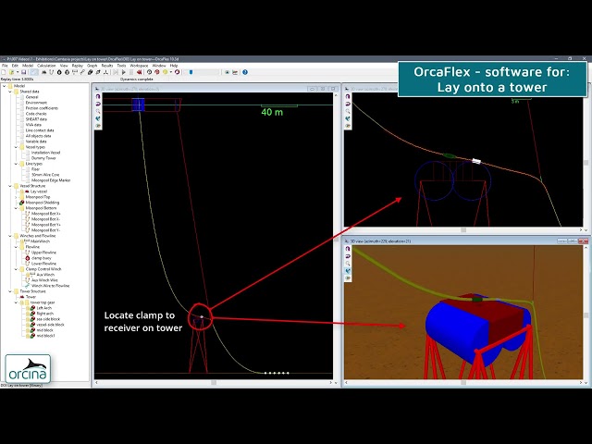Collapse the Winches and Flowline folder
Viewport: 592px width, 444px height.
point(10,236)
